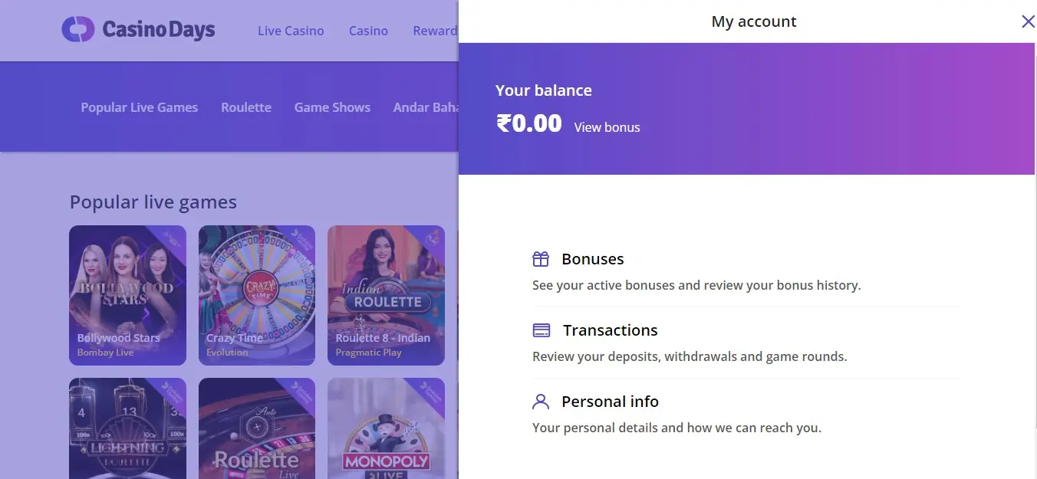The image size is (1037, 479).
Task: Click the Casino Days logo icon
Action: pyautogui.click(x=77, y=30)
